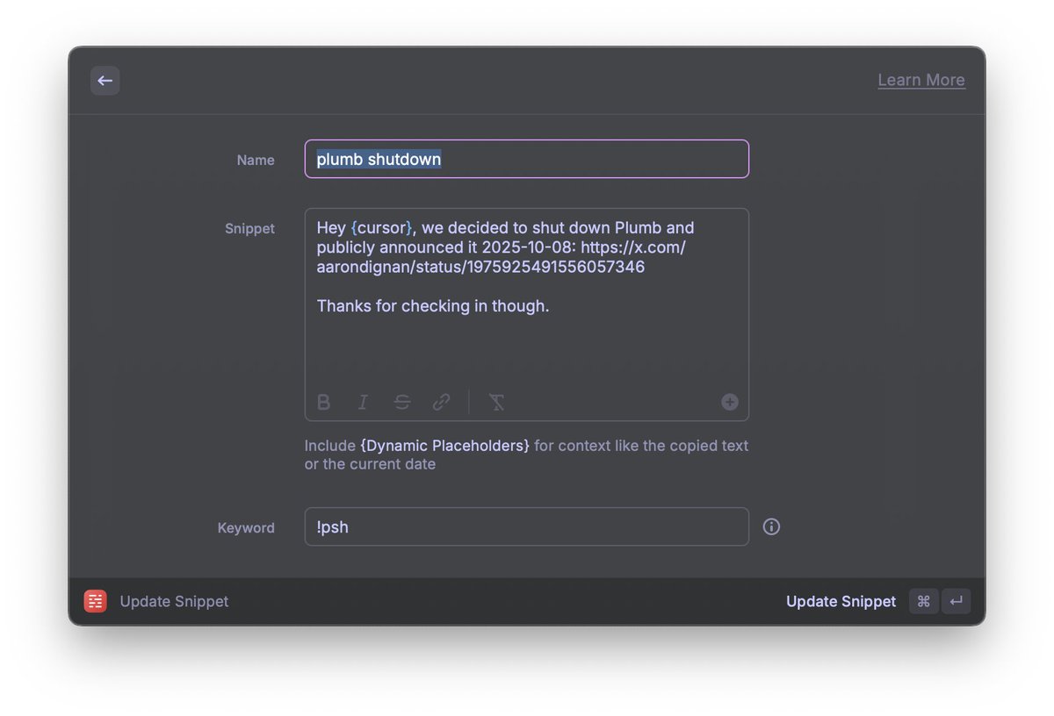
Task: Click the Keyword field containing !psh
Action: tap(527, 526)
